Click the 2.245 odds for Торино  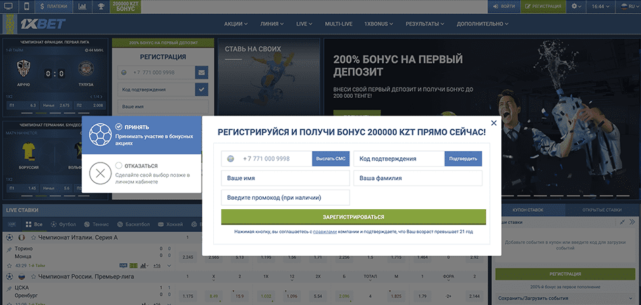point(188,257)
